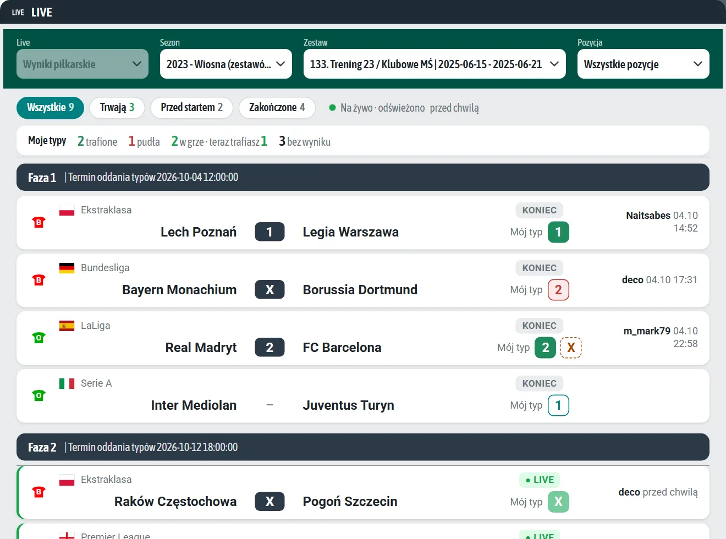Viewport: 726px width, 539px height.
Task: Open the Sezon dropdown
Action: [226, 64]
